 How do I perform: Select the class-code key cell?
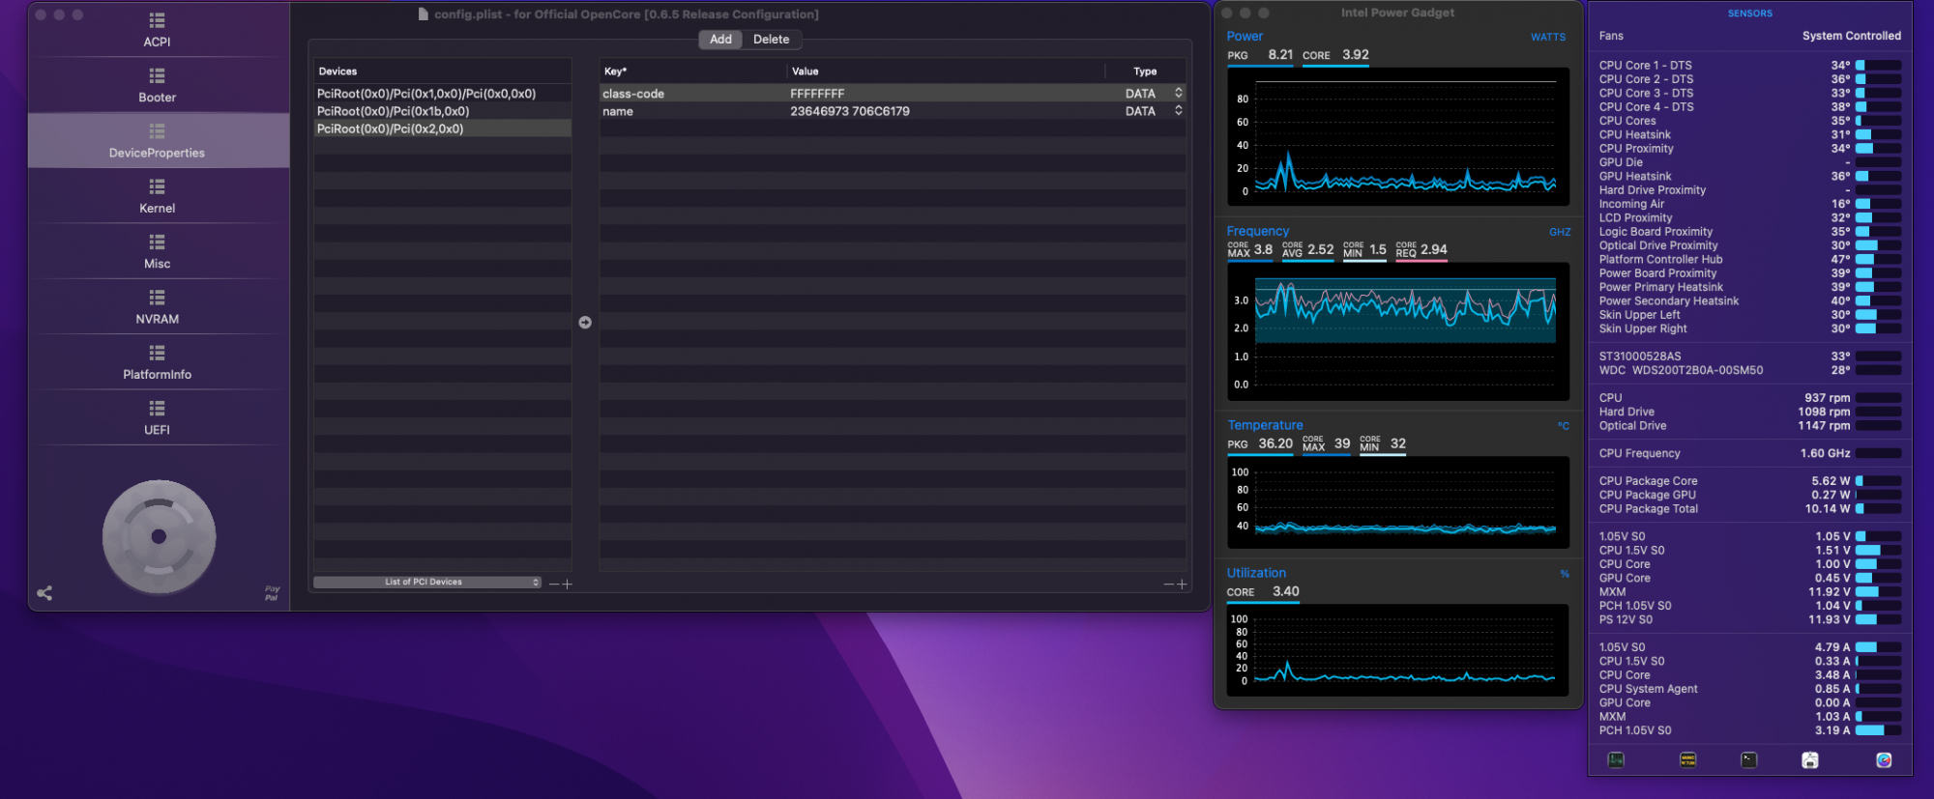pyautogui.click(x=692, y=94)
